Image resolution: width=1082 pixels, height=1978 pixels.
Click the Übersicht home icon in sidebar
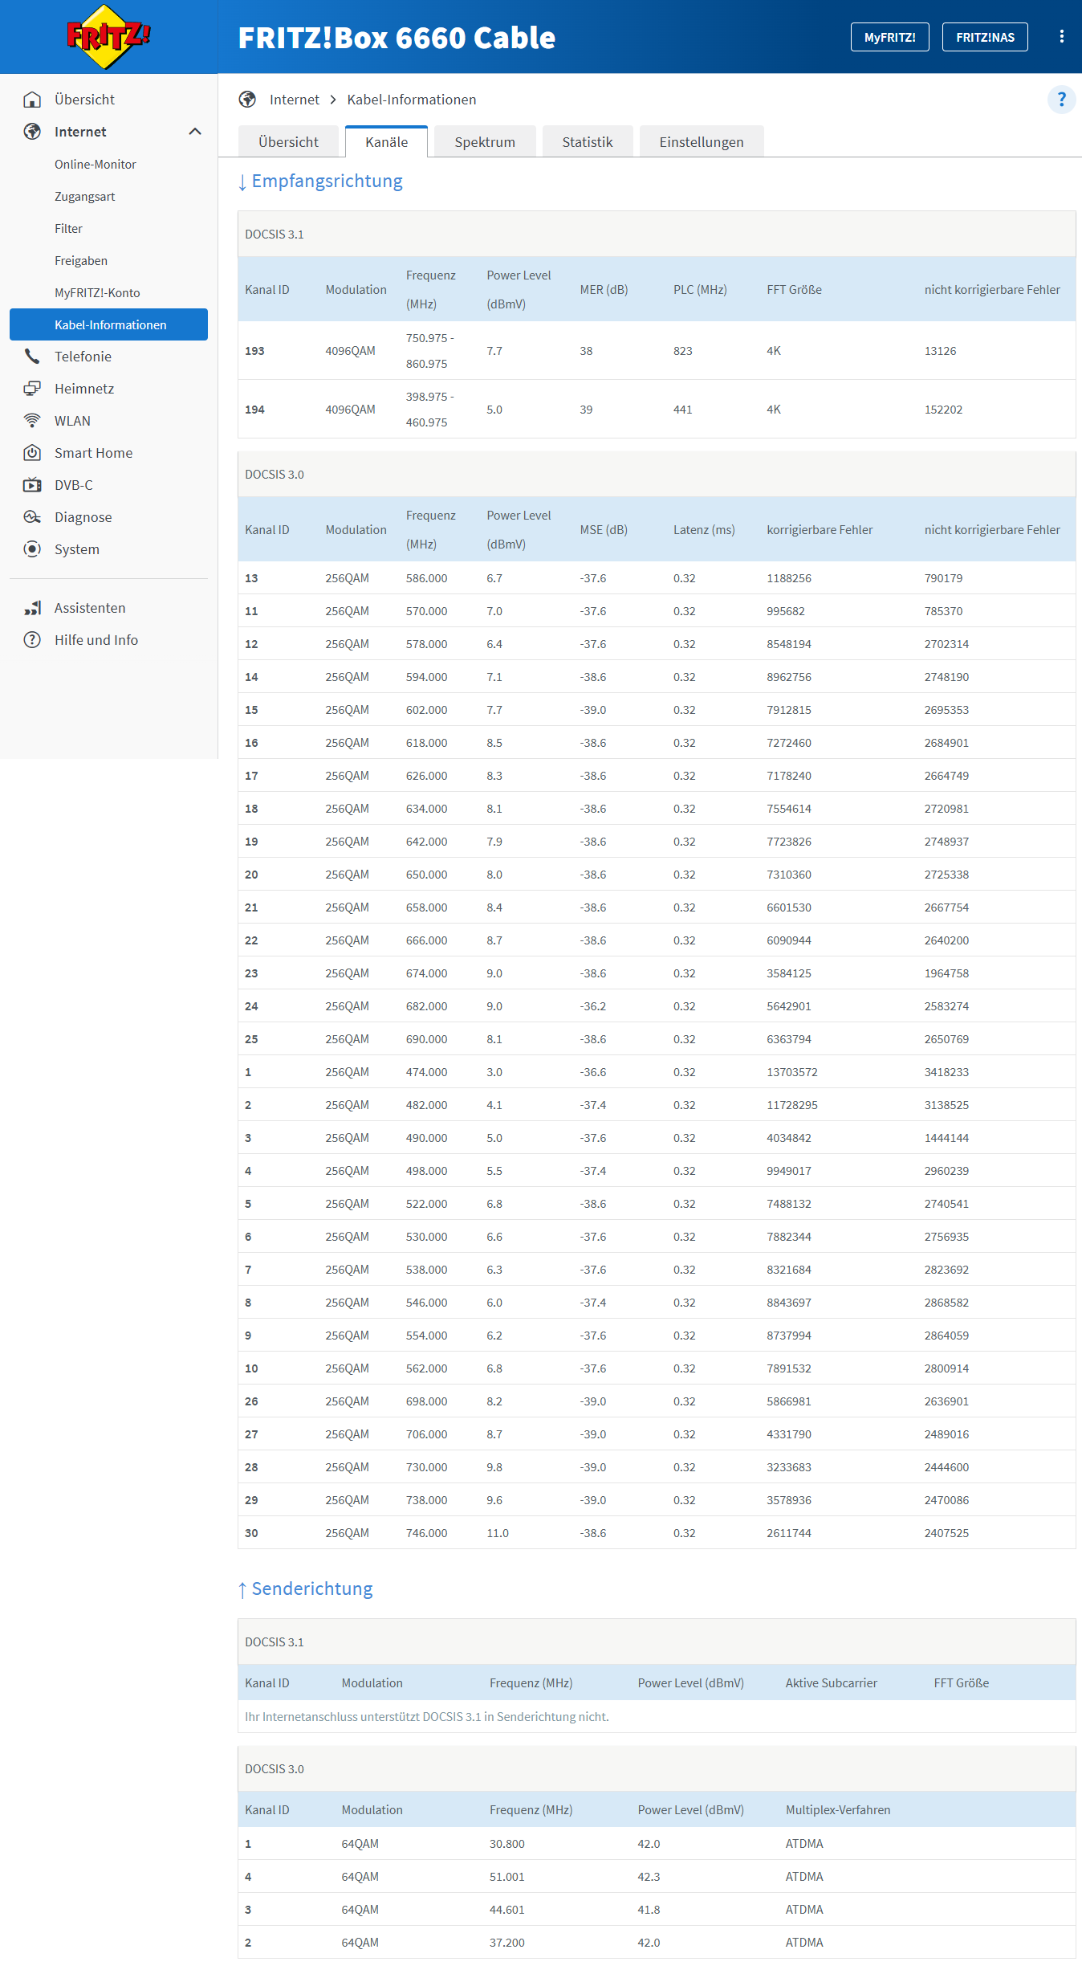[32, 100]
